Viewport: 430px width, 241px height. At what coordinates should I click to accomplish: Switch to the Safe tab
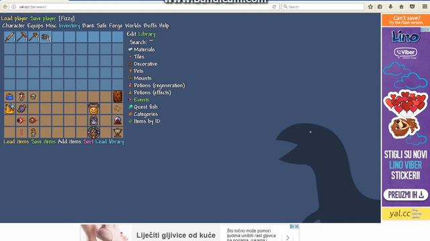[101, 25]
